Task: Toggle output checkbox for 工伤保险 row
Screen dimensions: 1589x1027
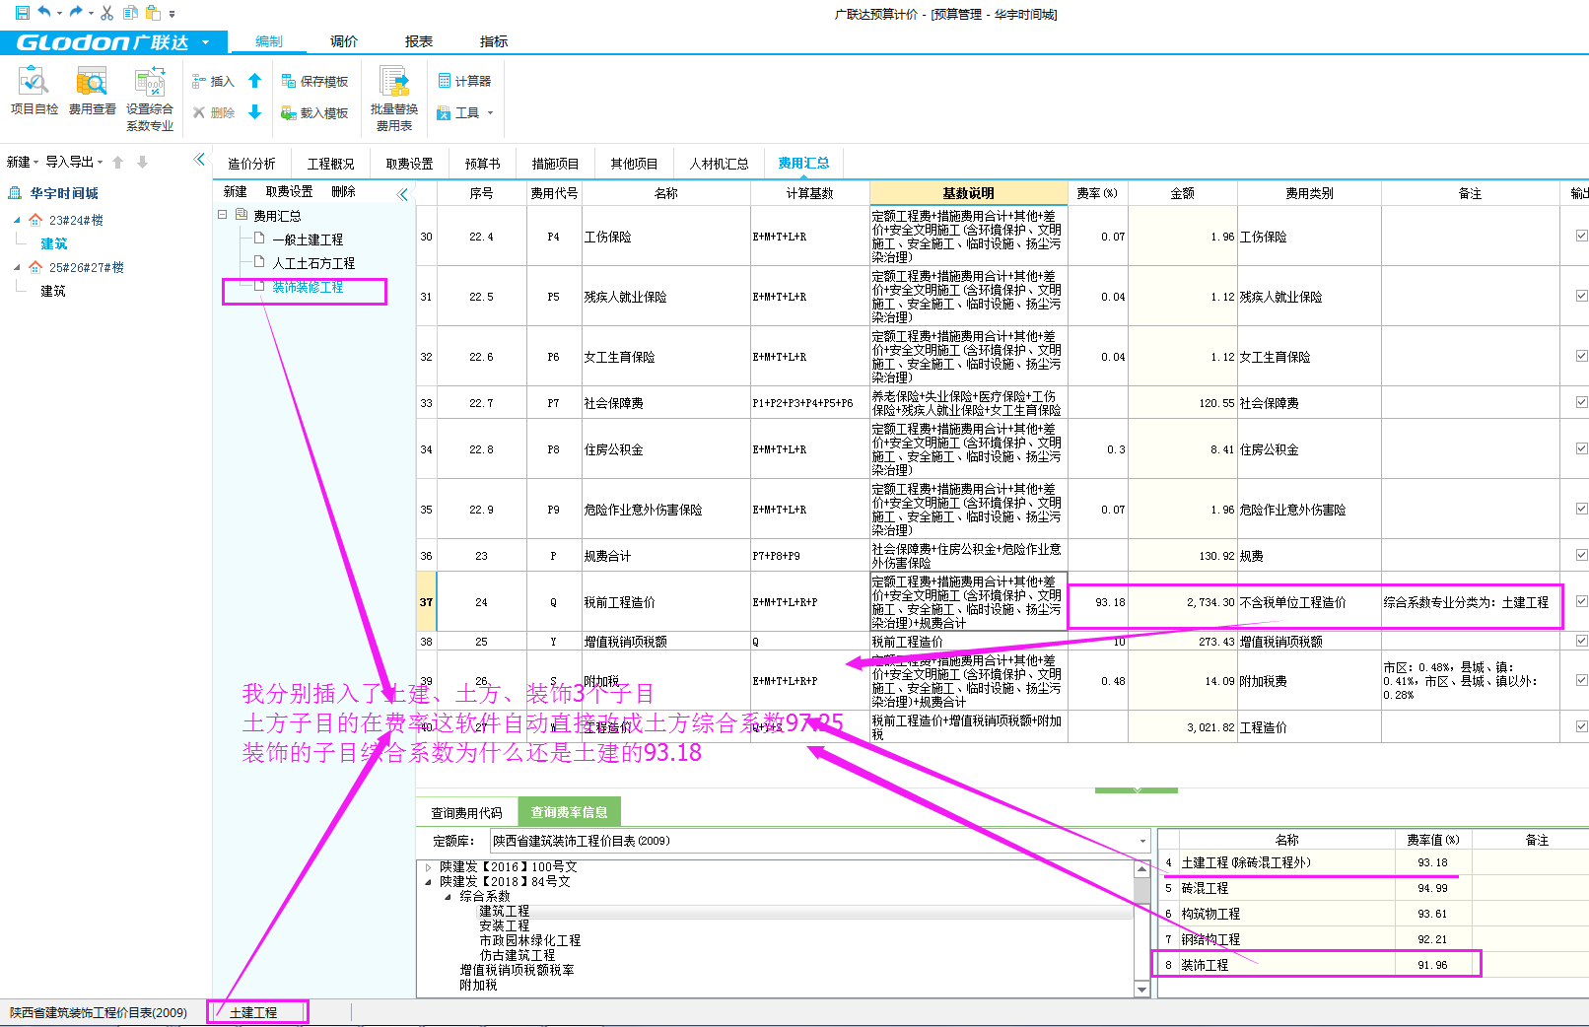Action: pyautogui.click(x=1581, y=236)
